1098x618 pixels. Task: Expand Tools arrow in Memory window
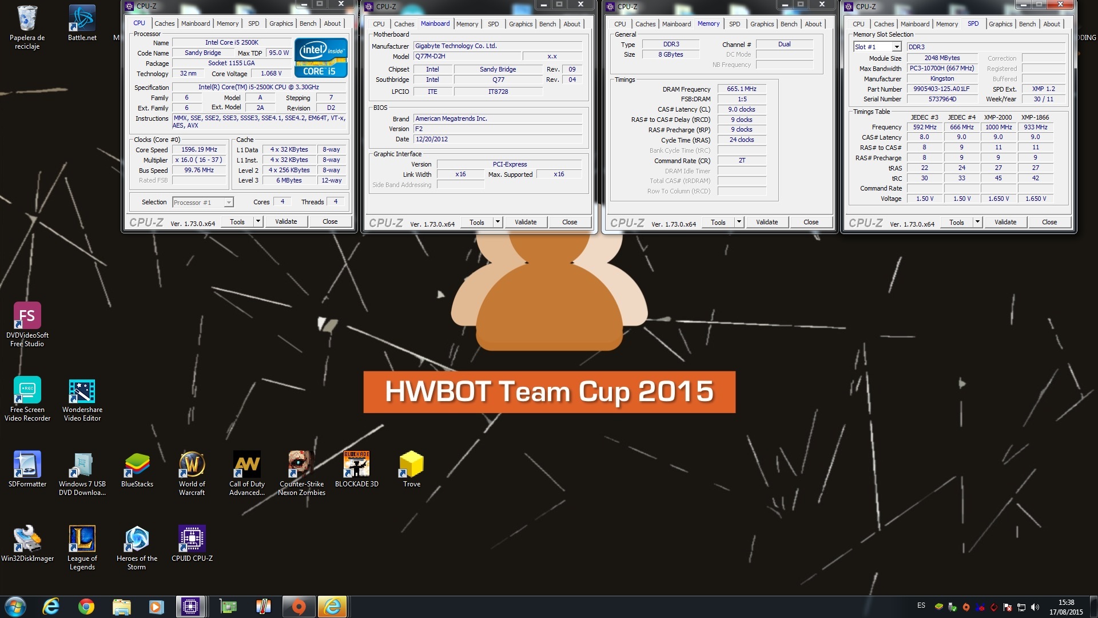point(739,222)
